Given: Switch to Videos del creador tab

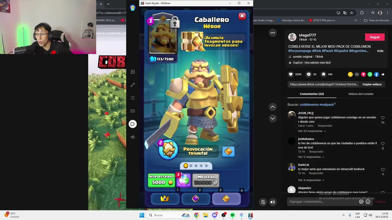Looking at the screenshot, I should point(361,94).
